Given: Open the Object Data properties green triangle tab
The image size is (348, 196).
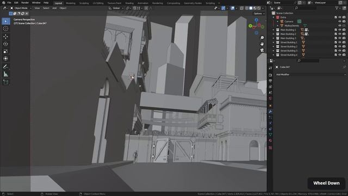Looking at the screenshot, I should pos(270,134).
